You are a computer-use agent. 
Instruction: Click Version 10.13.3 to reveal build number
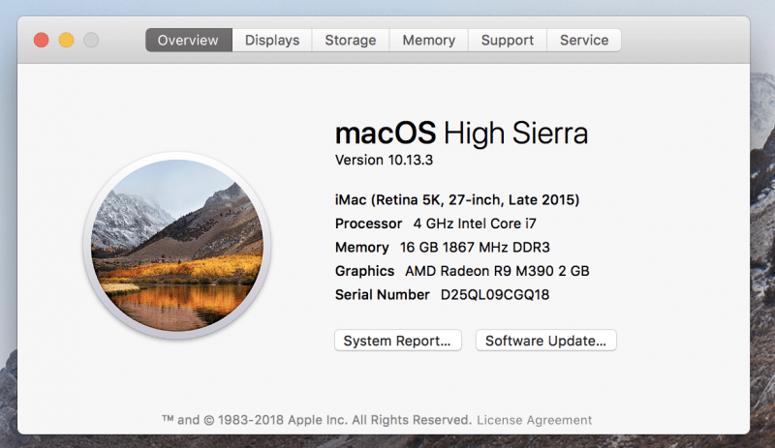(x=384, y=160)
